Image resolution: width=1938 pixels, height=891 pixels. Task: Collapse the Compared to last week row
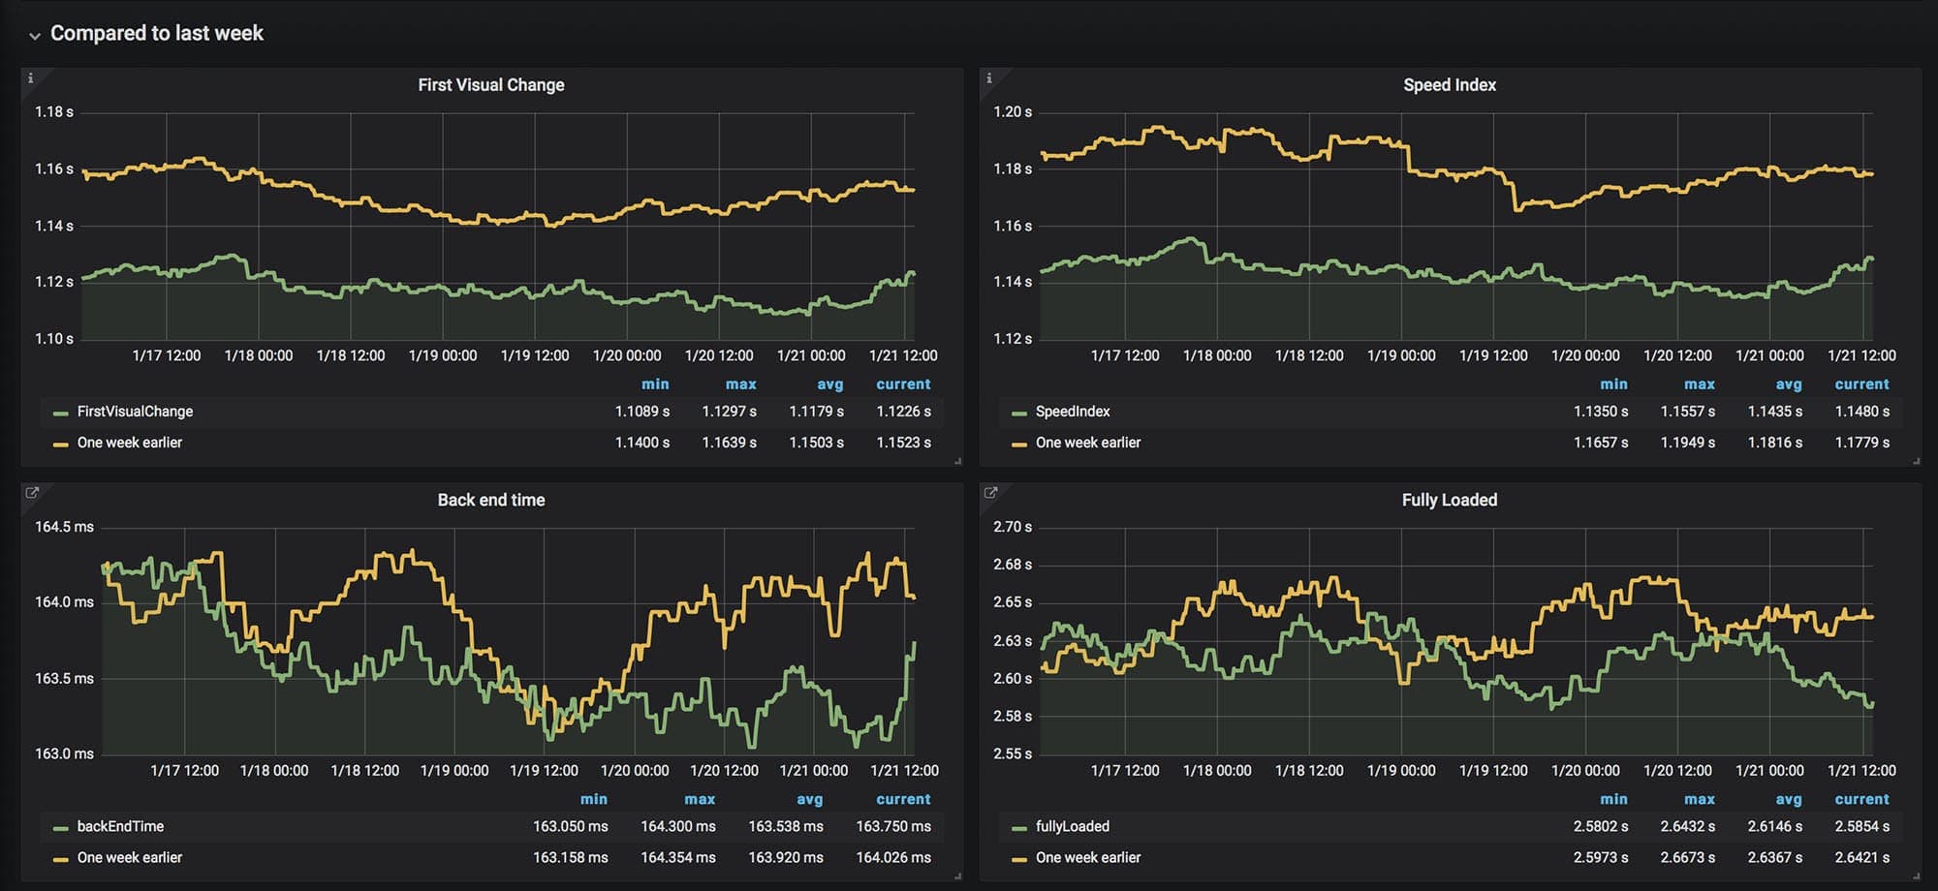click(x=35, y=35)
